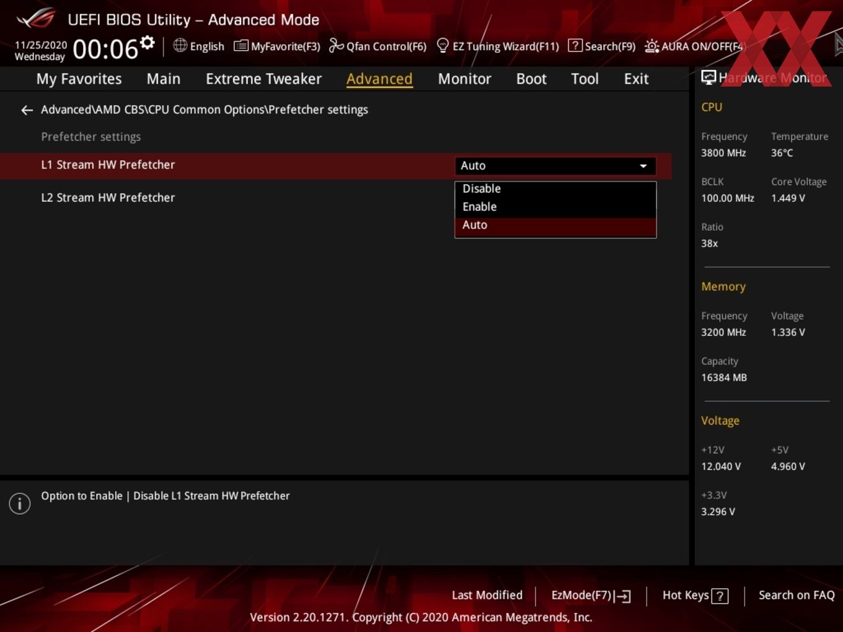Open Qfan Control(F6)
This screenshot has width=843, height=632.
(x=377, y=46)
